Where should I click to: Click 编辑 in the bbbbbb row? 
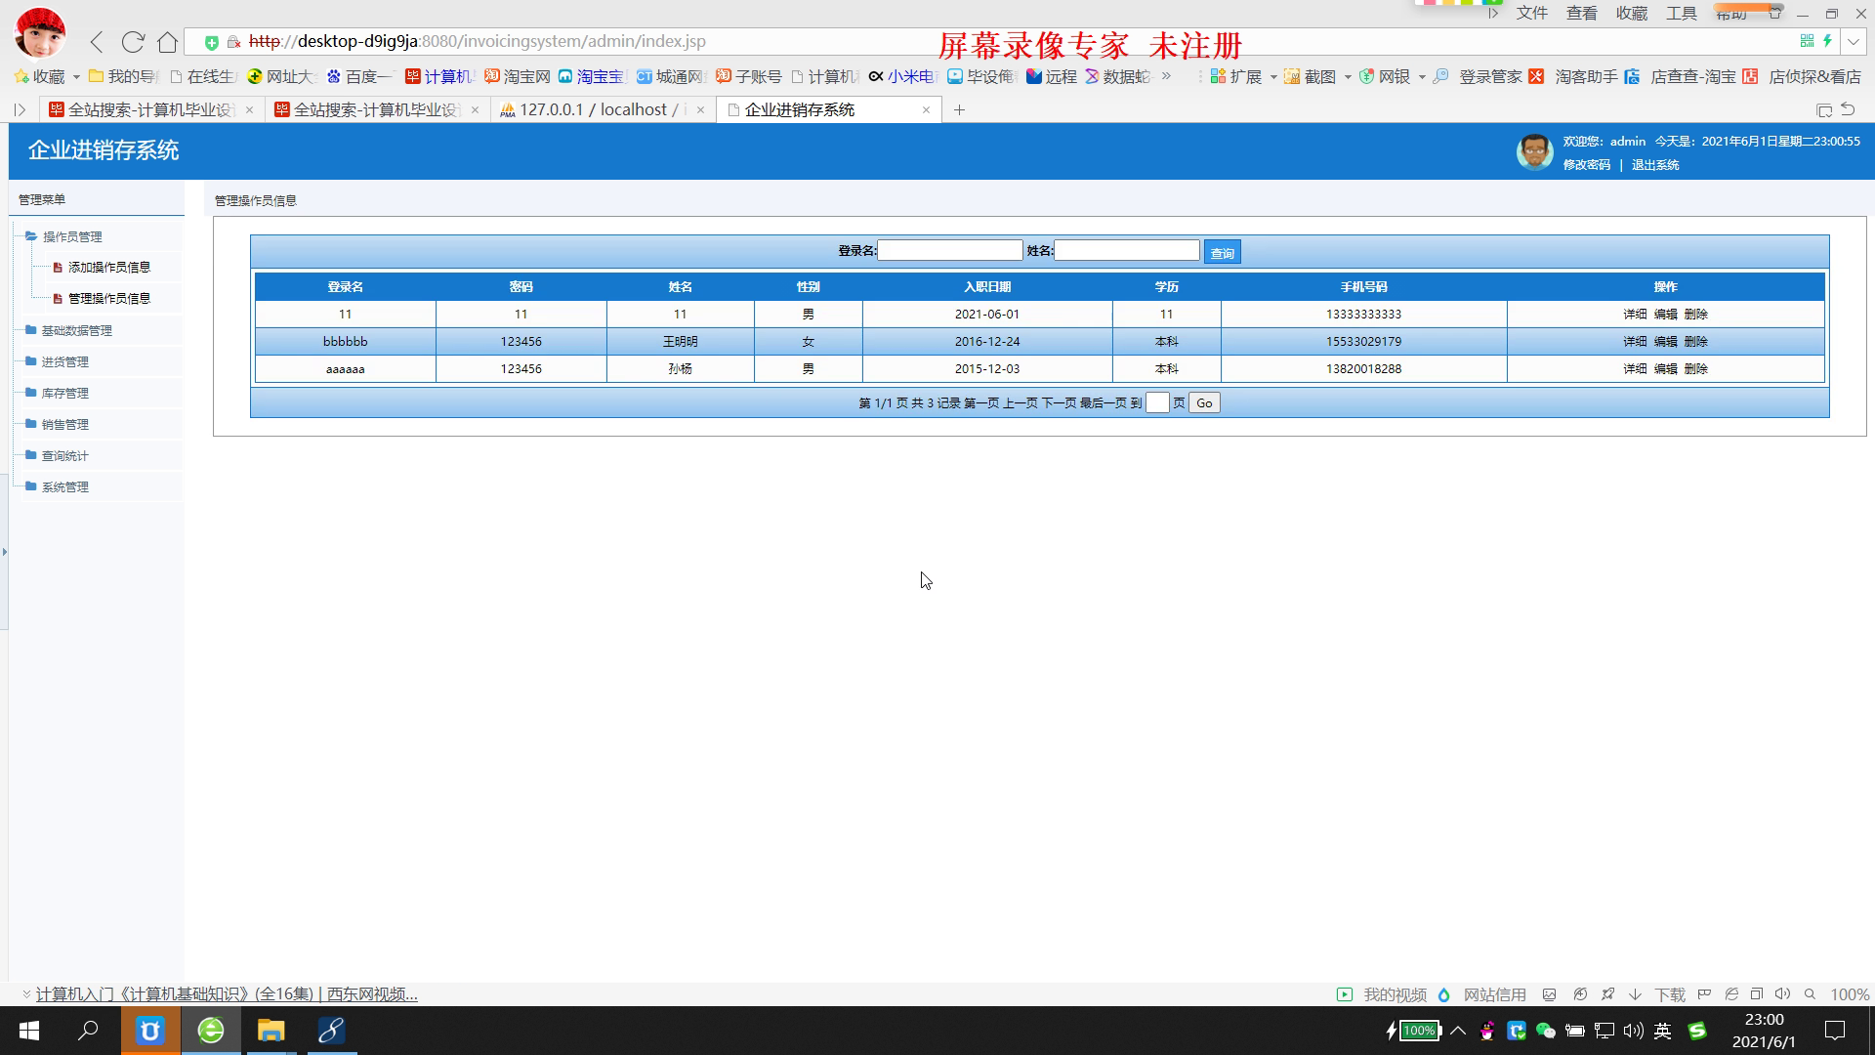(x=1665, y=342)
